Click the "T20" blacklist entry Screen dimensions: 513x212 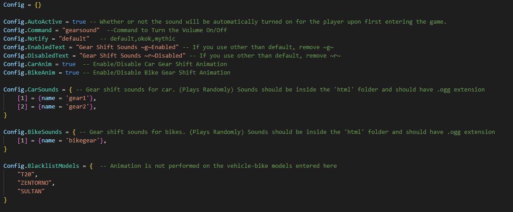tap(26, 174)
